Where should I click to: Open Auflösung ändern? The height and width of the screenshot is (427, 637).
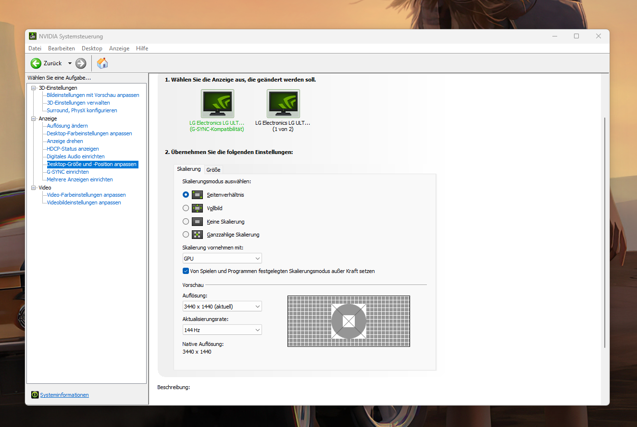[67, 126]
